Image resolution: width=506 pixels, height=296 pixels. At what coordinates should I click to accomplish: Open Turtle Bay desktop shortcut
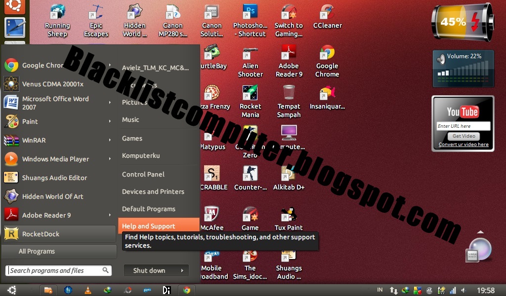213,57
